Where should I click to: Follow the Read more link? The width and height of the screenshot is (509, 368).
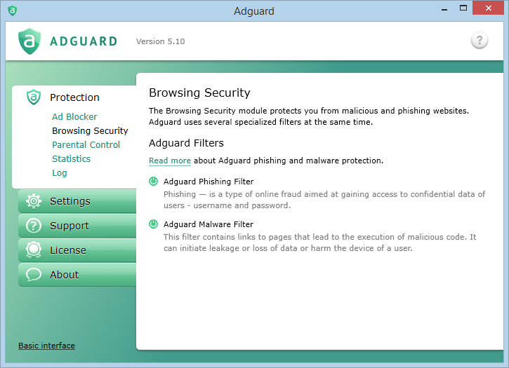coord(169,161)
